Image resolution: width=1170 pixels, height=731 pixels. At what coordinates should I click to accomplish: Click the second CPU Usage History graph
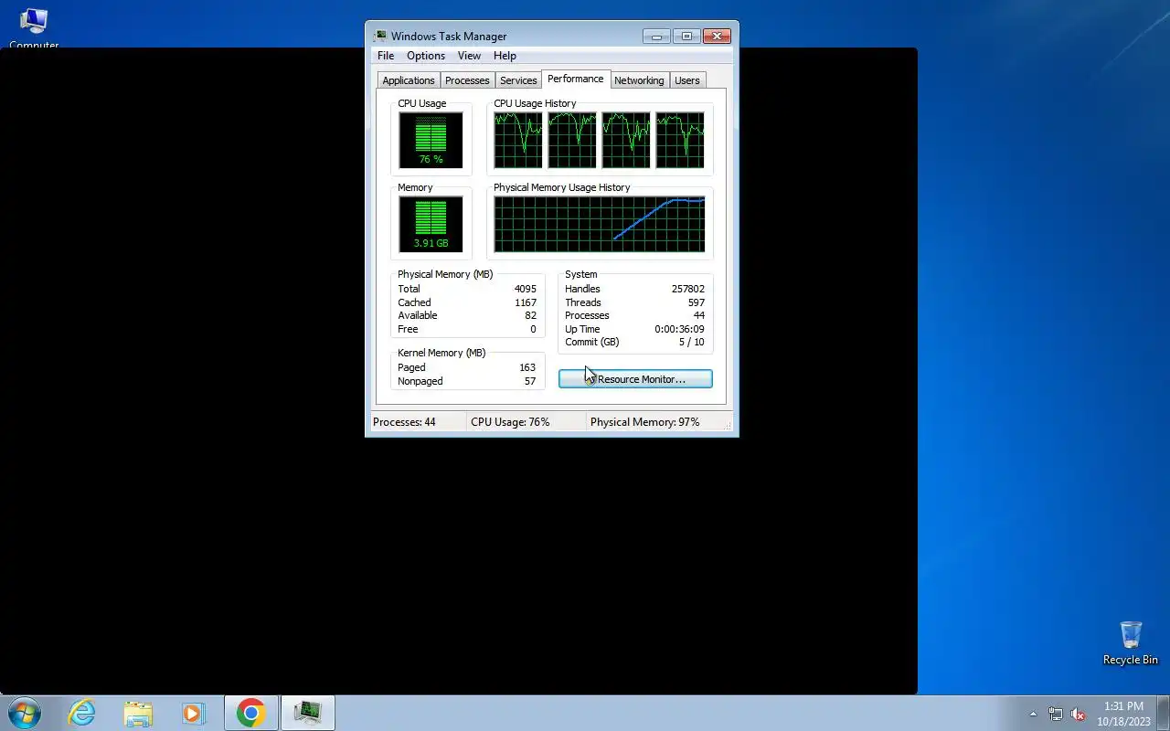[572, 141]
